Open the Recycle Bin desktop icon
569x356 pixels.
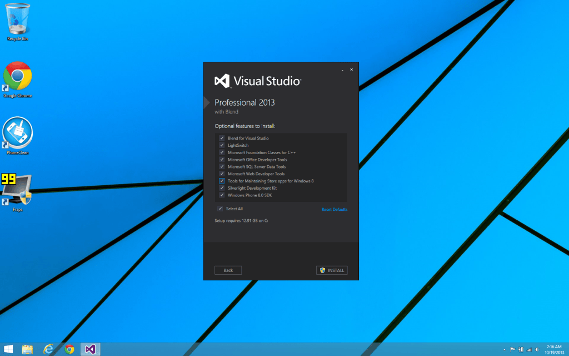(x=17, y=22)
